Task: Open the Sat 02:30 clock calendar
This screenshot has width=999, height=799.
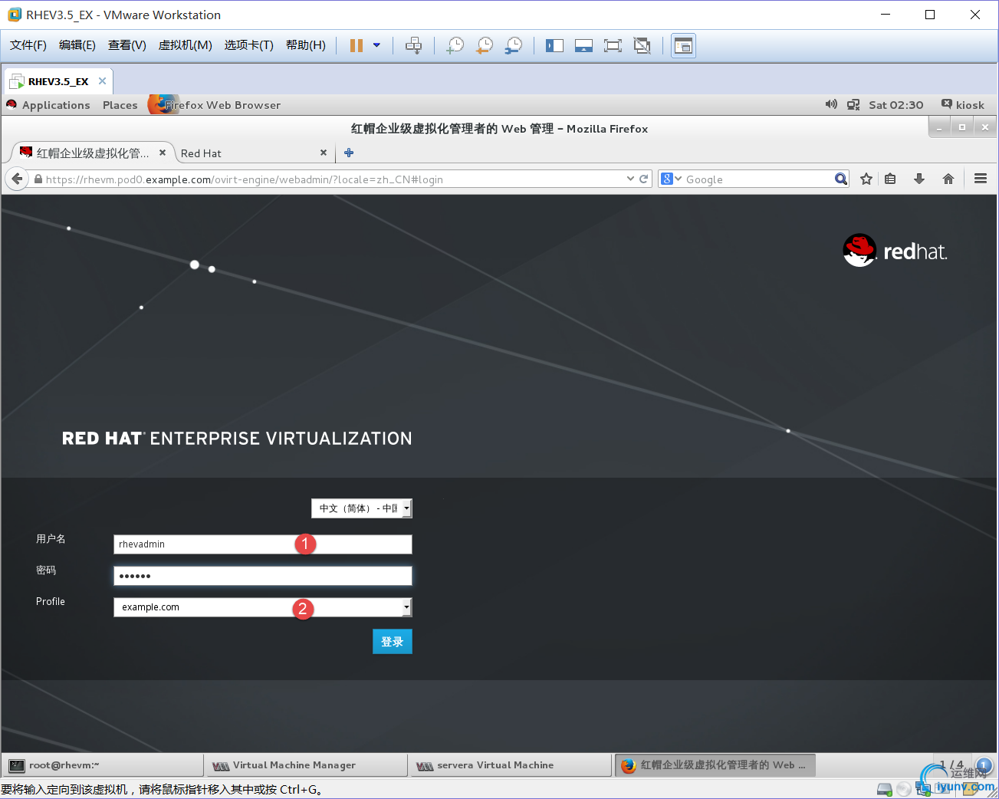Action: coord(896,105)
